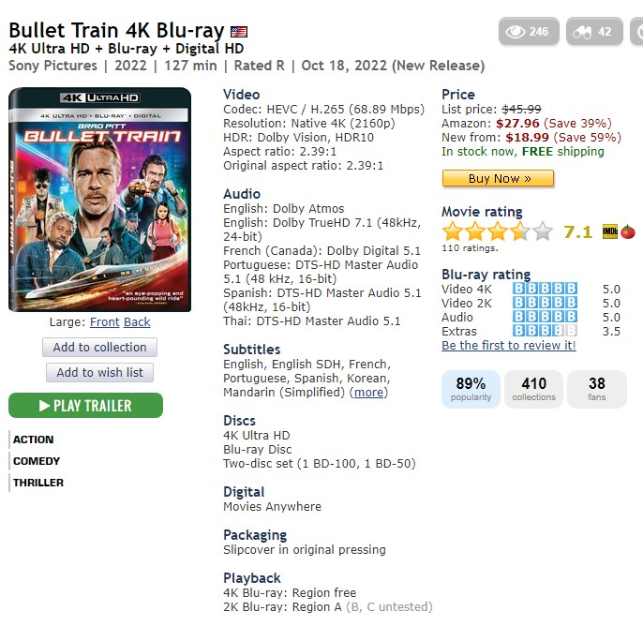Image resolution: width=643 pixels, height=626 pixels.
Task: Click the Video 4K rating blocks
Action: coord(545,289)
